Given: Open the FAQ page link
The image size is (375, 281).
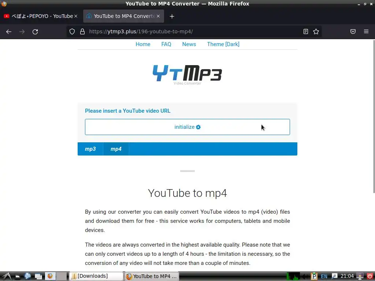Looking at the screenshot, I should pyautogui.click(x=166, y=44).
